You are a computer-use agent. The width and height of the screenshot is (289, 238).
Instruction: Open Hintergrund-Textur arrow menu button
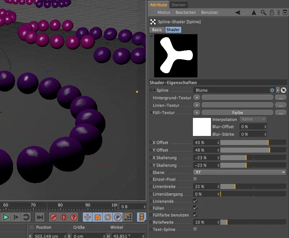click(x=197, y=97)
